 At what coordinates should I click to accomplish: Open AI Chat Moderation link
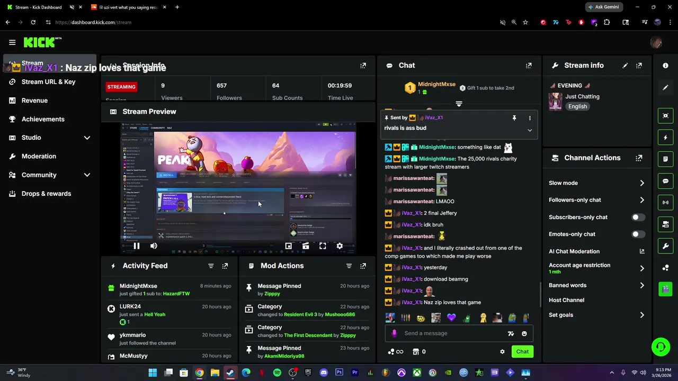click(597, 251)
